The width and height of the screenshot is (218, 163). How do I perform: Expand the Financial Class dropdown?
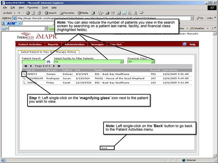(x=153, y=62)
